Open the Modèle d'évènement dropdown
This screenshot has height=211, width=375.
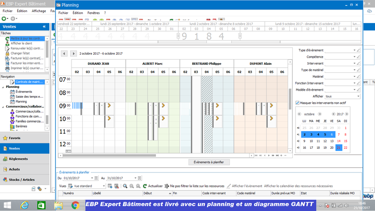point(355,90)
